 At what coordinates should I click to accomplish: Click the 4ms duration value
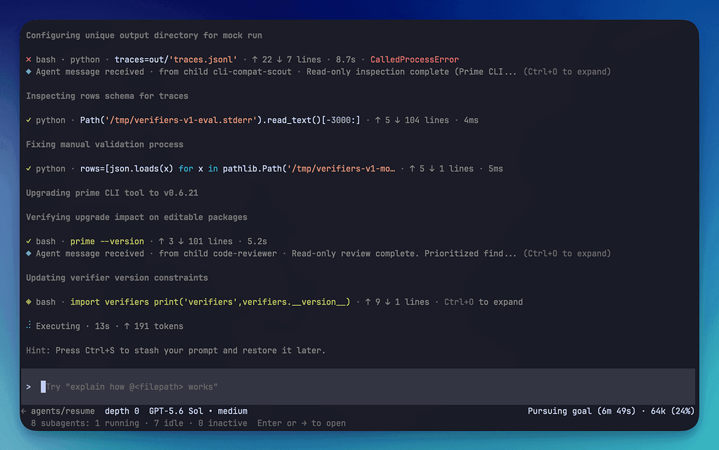[471, 120]
